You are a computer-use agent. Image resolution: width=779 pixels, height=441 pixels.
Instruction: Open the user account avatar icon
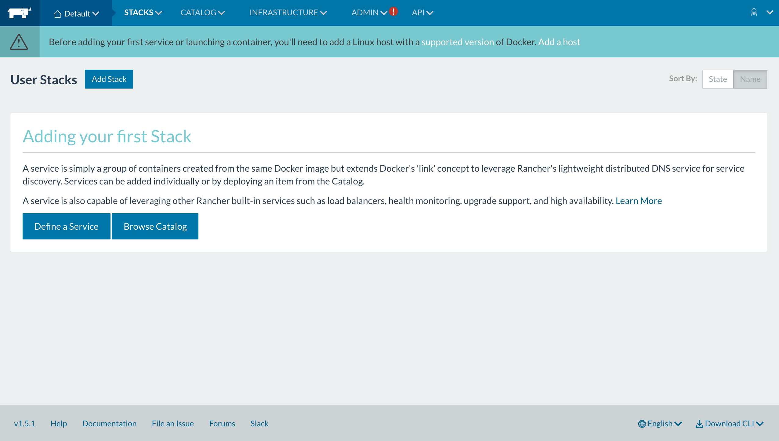(x=754, y=13)
